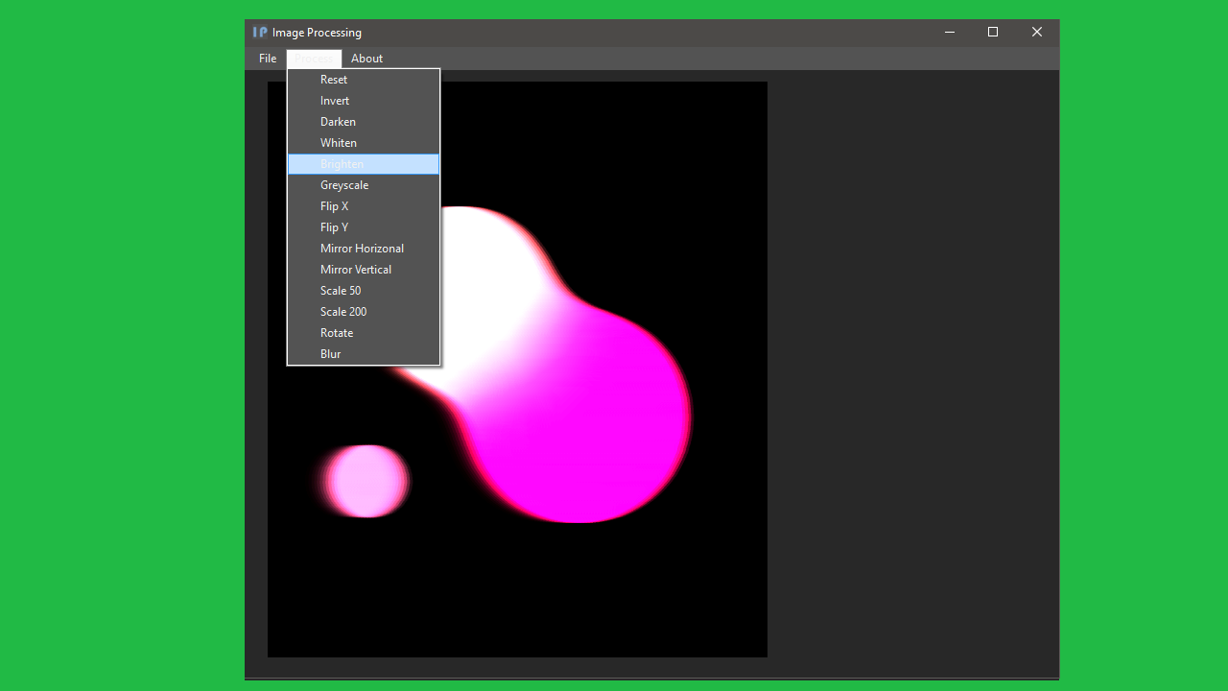
Task: Choose Scale 50 from the menu
Action: tap(364, 291)
